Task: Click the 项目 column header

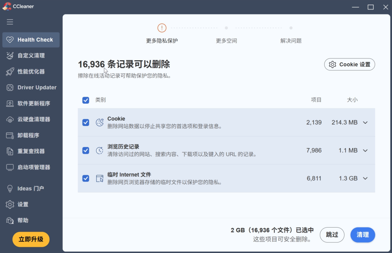Action: (x=316, y=100)
